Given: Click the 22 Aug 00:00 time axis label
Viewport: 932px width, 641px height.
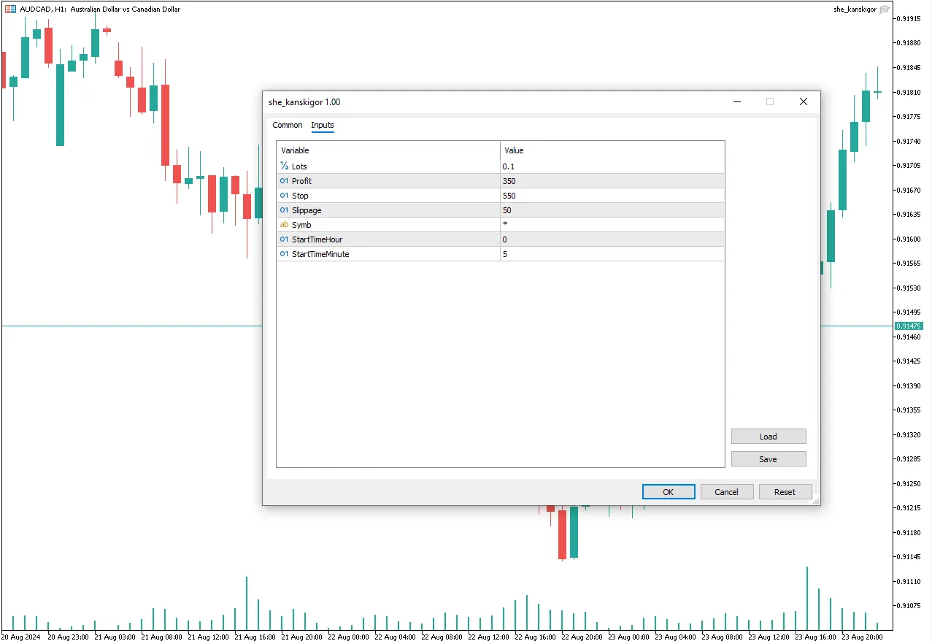Looking at the screenshot, I should coord(348,637).
